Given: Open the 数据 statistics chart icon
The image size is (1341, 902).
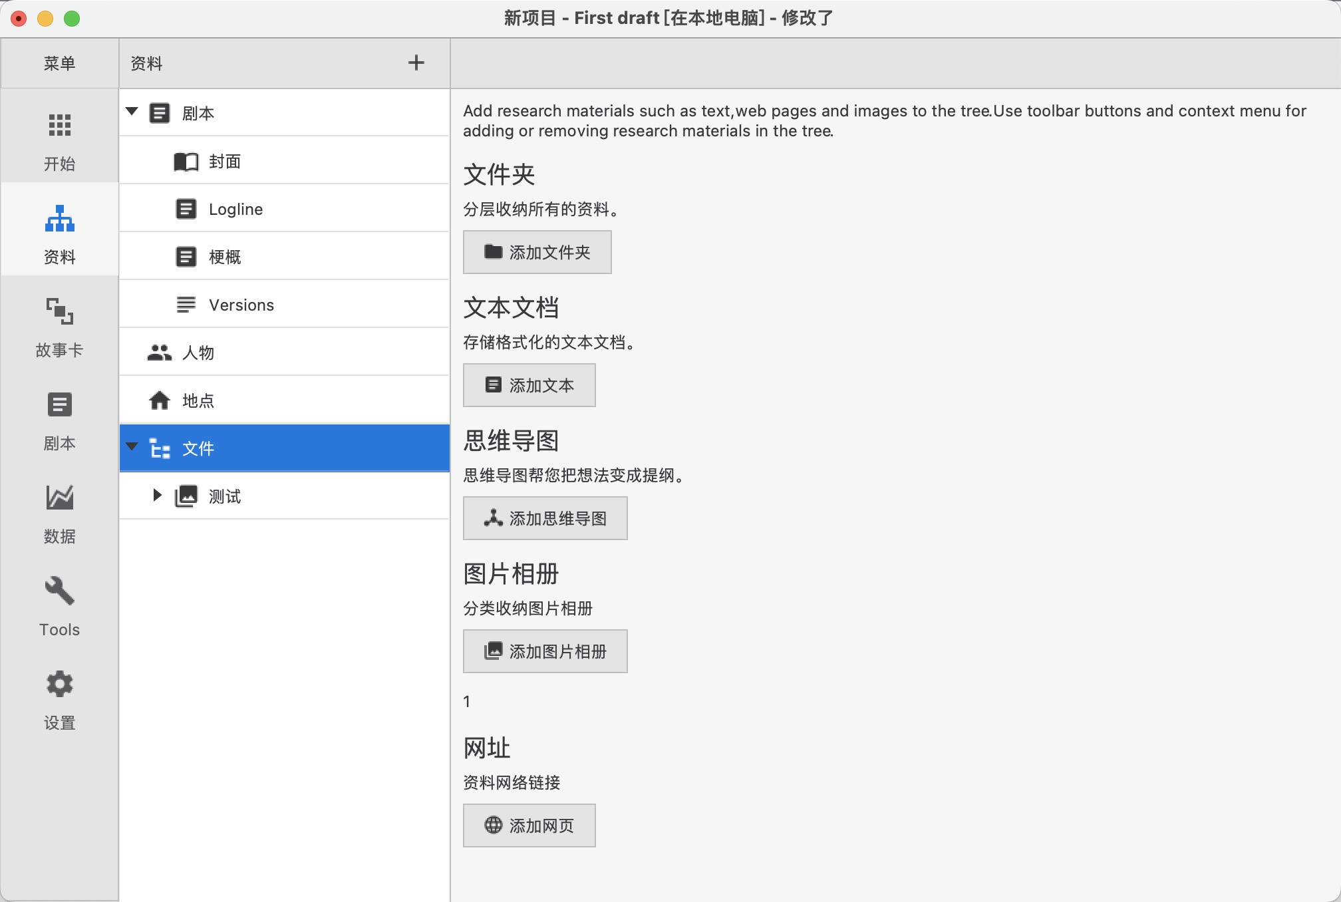Looking at the screenshot, I should (59, 498).
